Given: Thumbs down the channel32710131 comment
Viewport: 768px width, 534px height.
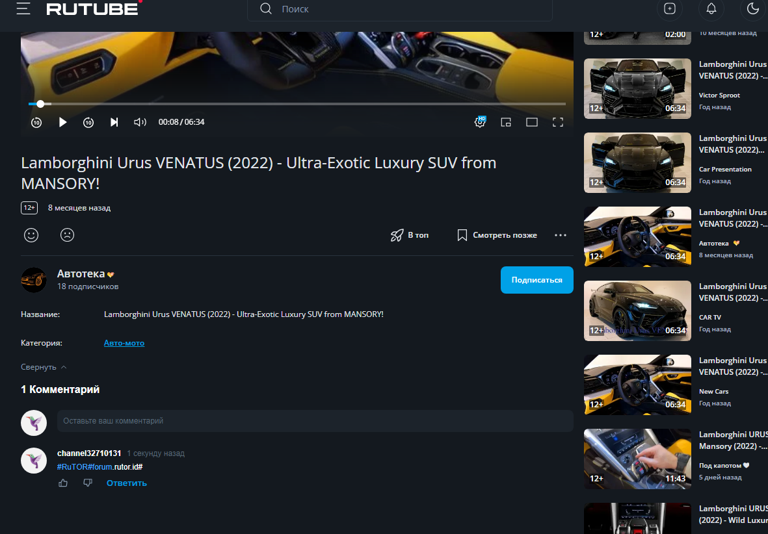Looking at the screenshot, I should click(88, 483).
